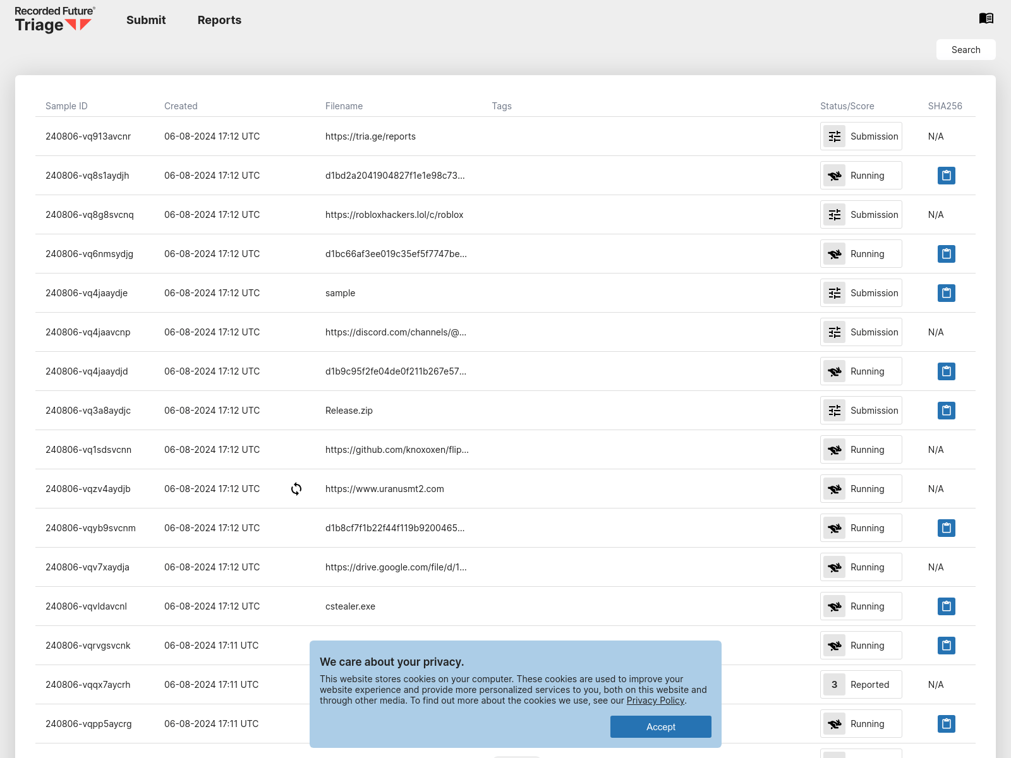Click filename d1bd2a2041904827f1e1e98c73...
The width and height of the screenshot is (1011, 758).
[x=395, y=176]
